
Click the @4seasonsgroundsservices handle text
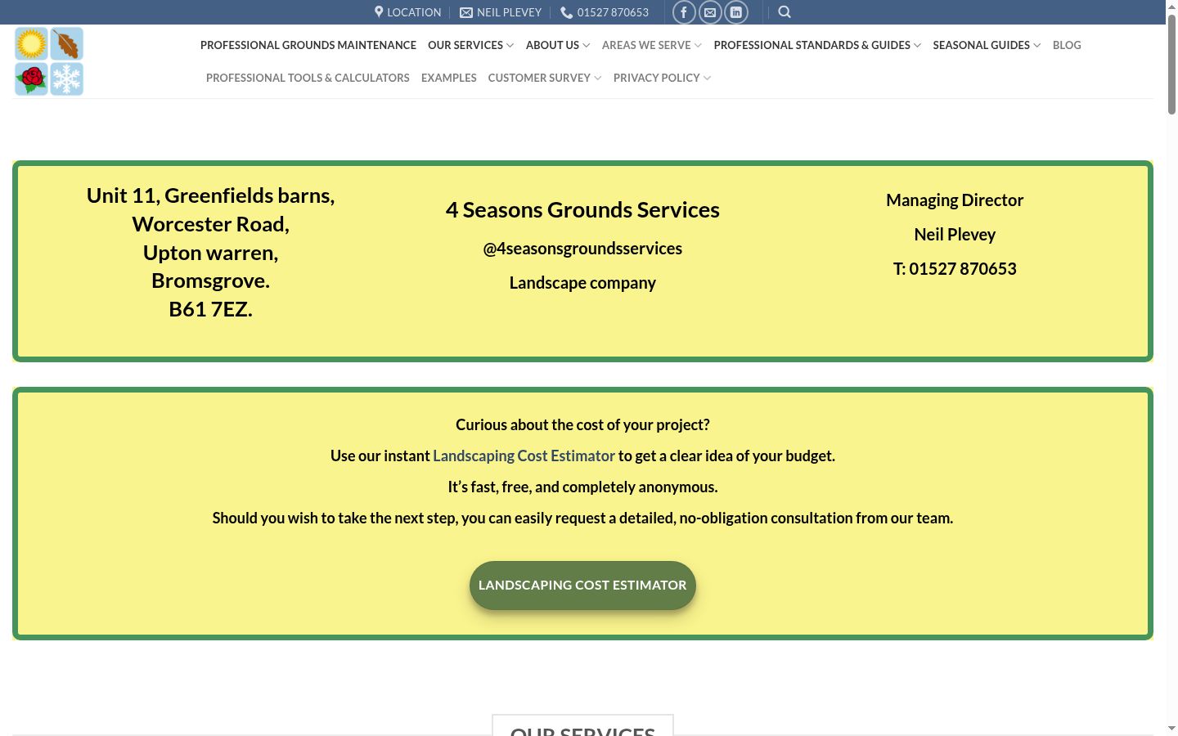click(x=582, y=249)
